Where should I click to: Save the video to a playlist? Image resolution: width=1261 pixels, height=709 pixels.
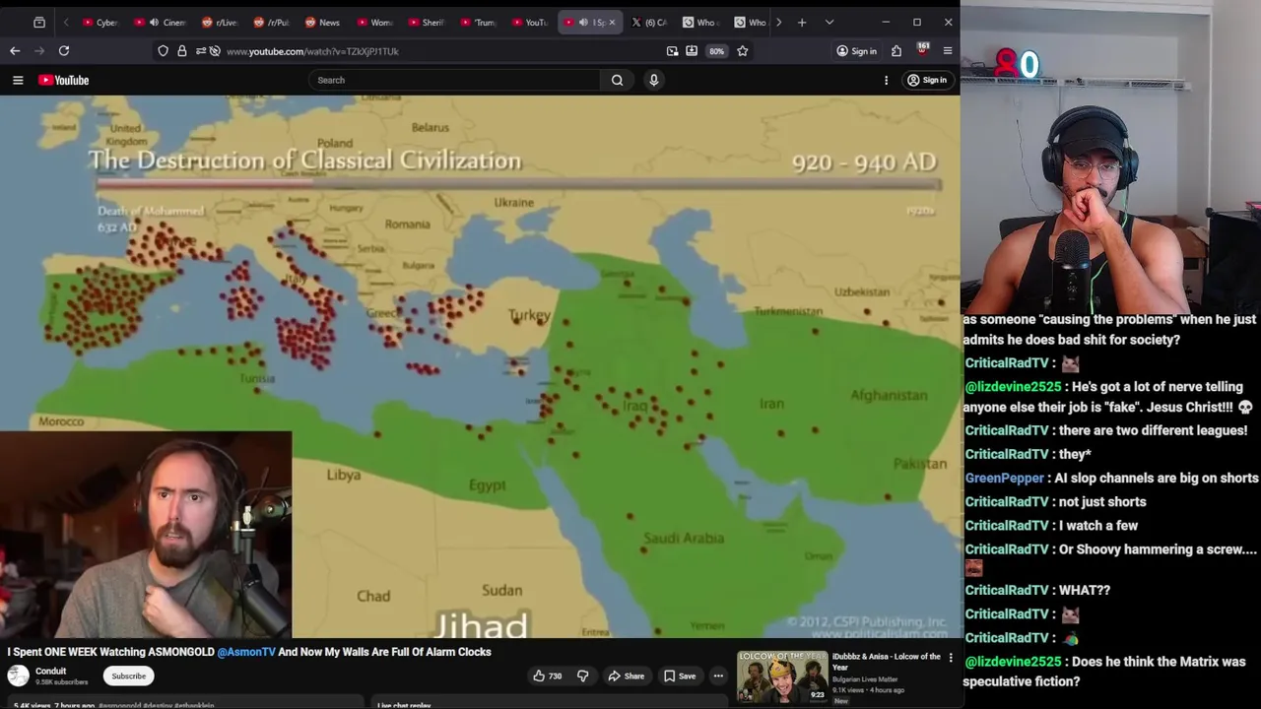679,676
